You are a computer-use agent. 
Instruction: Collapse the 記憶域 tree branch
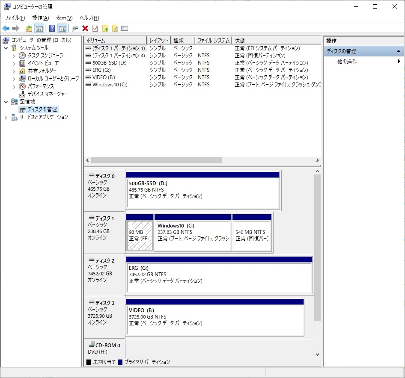click(x=6, y=102)
